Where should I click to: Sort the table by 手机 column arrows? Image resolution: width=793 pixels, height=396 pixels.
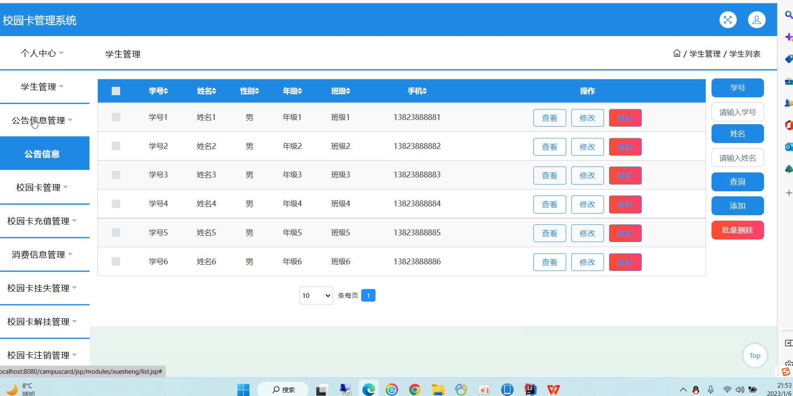[x=424, y=91]
